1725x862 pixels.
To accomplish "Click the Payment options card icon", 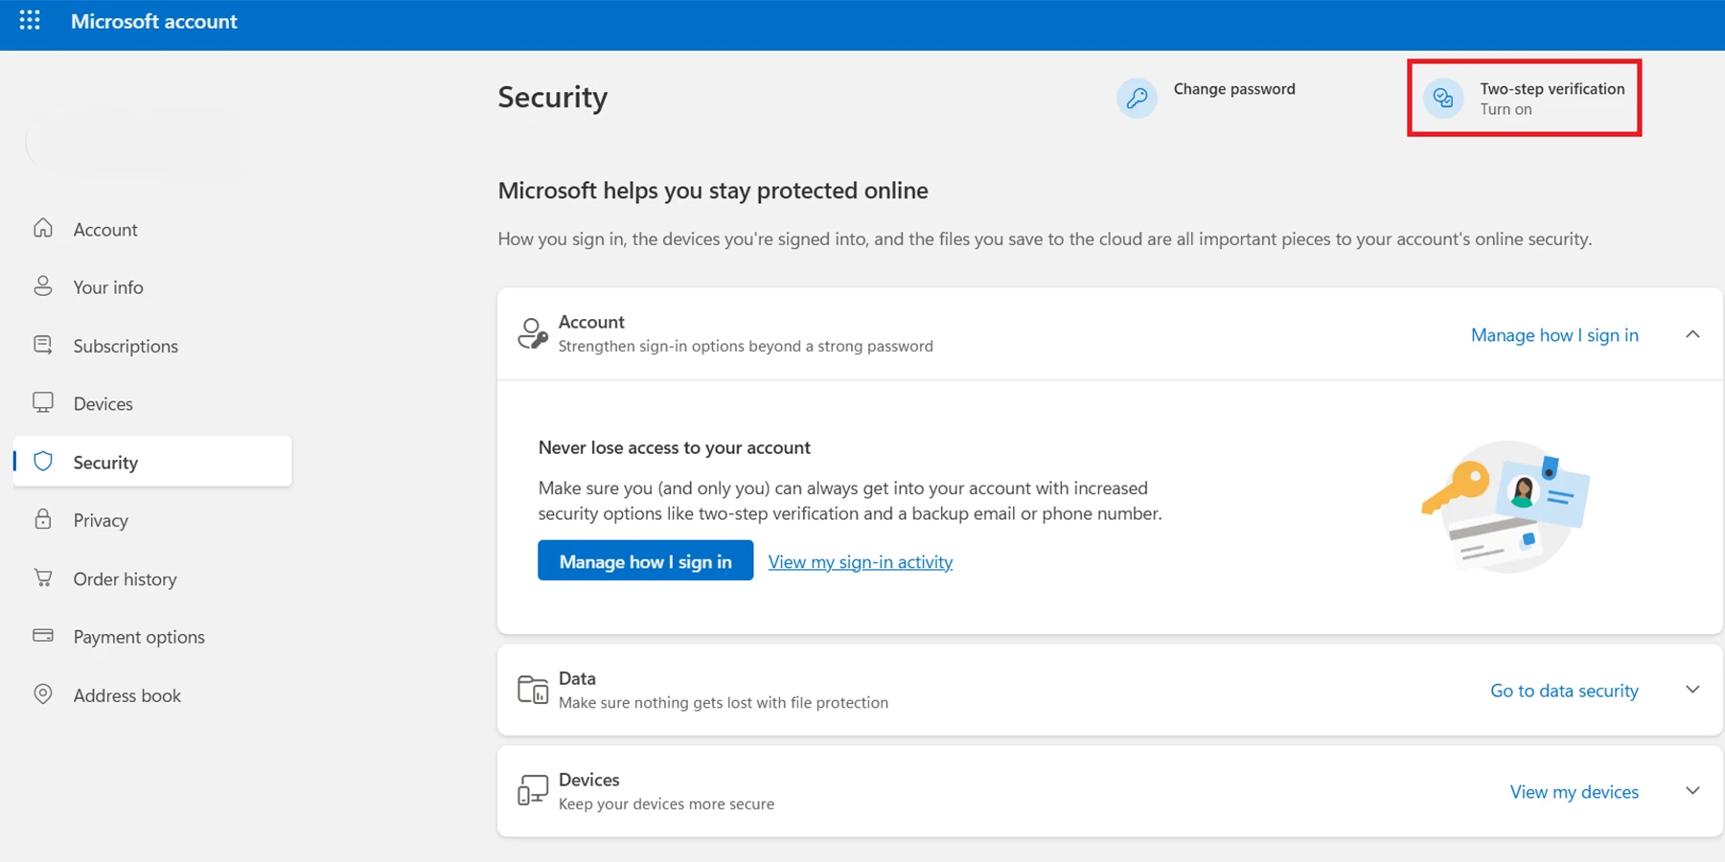I will click(43, 636).
